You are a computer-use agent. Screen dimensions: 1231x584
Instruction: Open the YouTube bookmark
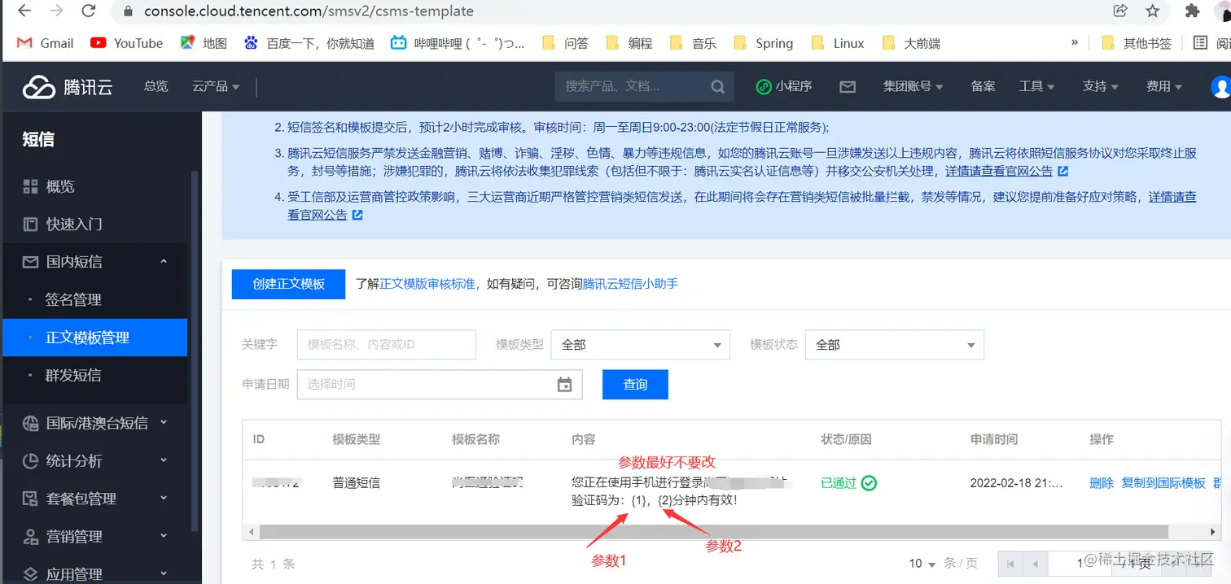[127, 43]
